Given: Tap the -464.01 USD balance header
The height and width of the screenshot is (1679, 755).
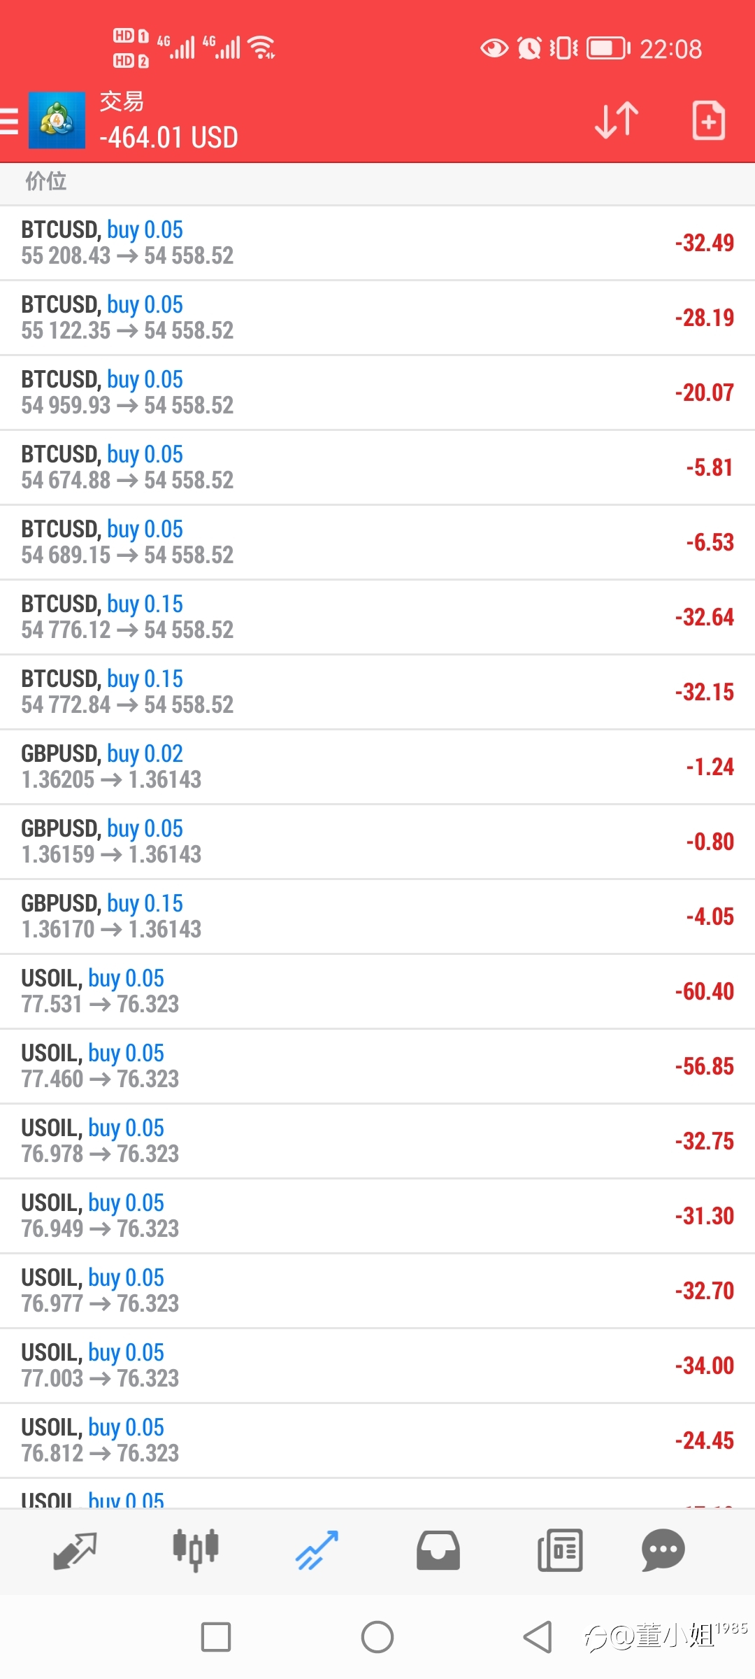Looking at the screenshot, I should pos(168,137).
